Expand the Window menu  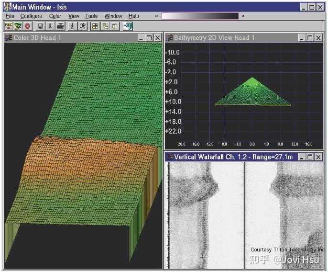coord(113,16)
